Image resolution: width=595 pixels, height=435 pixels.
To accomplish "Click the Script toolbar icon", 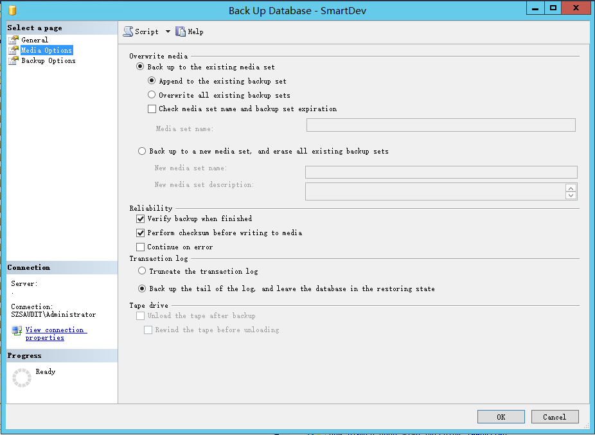I will coord(129,31).
